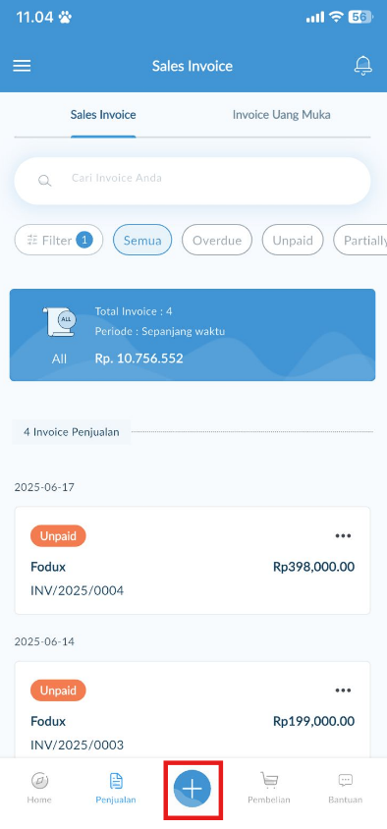
Task: Go to Home in bottom navigation
Action: click(39, 788)
